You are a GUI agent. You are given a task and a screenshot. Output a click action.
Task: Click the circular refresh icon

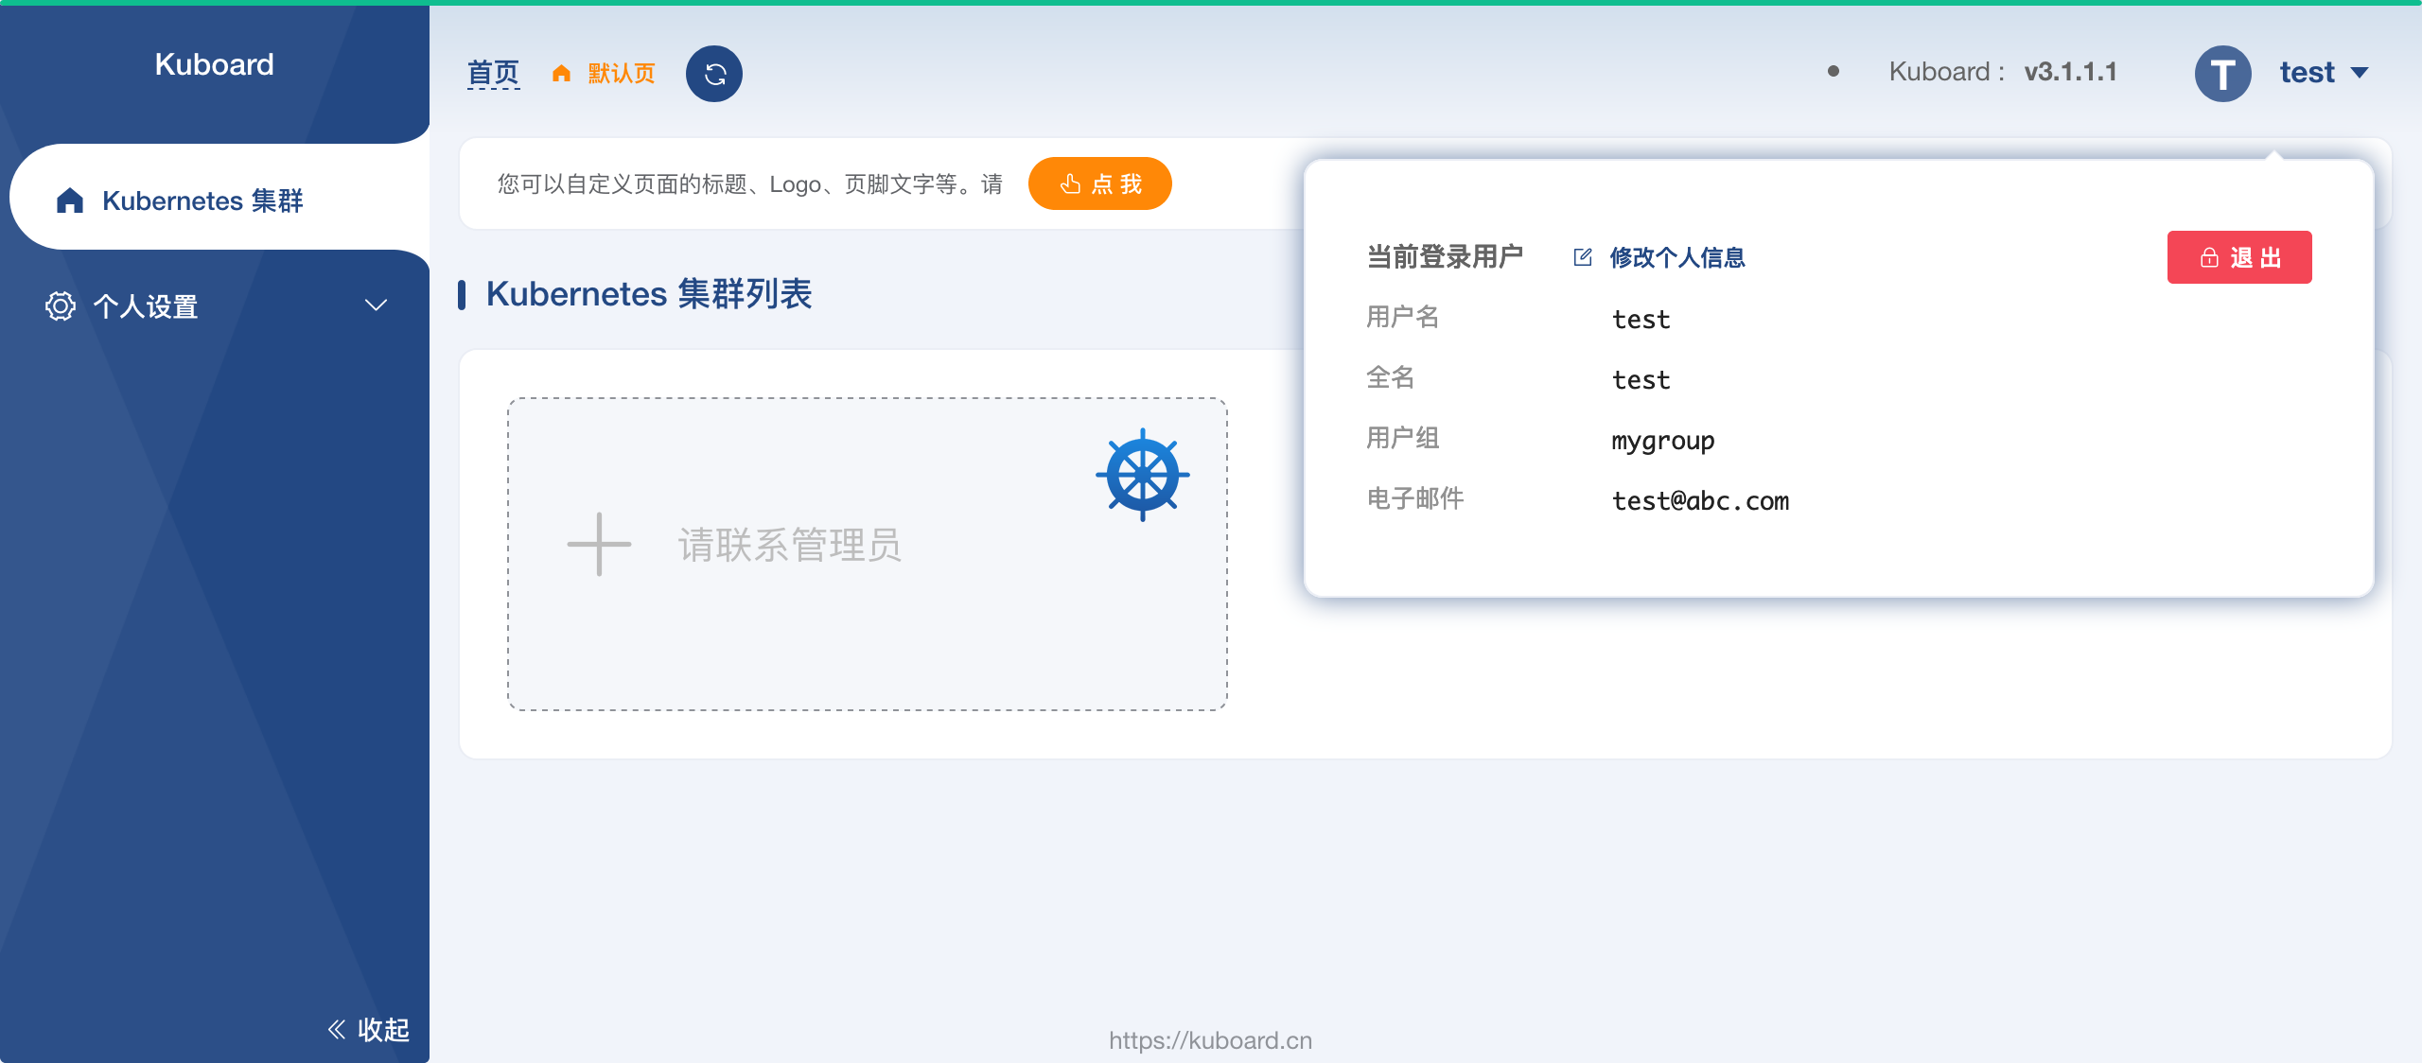pyautogui.click(x=714, y=74)
